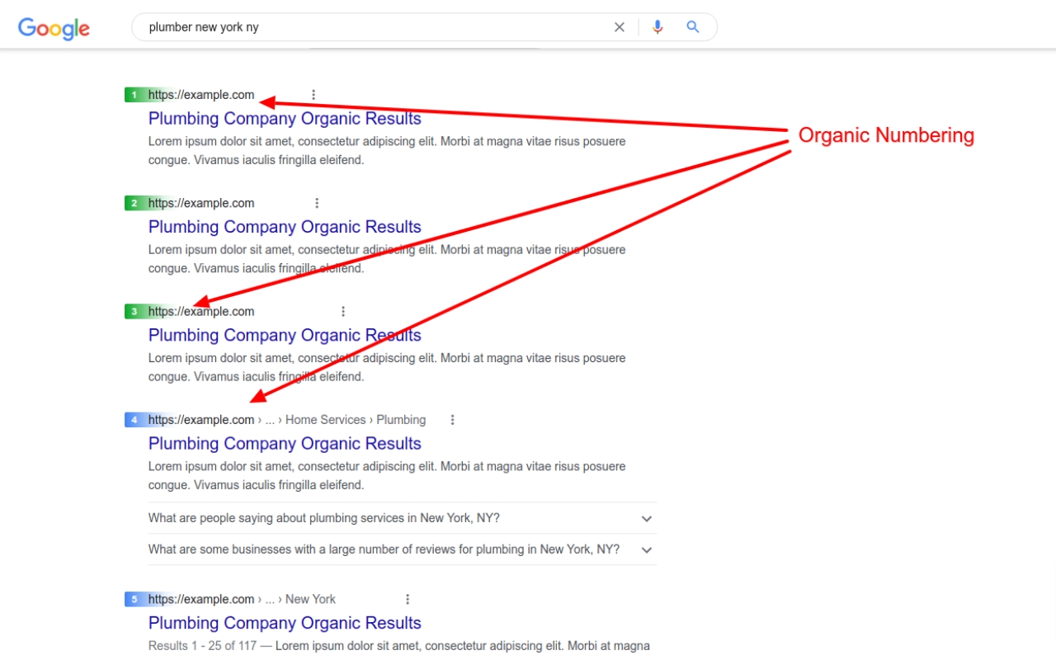Open fourth Plumbing Company Organic Results link
The width and height of the screenshot is (1056, 660).
[x=285, y=444]
